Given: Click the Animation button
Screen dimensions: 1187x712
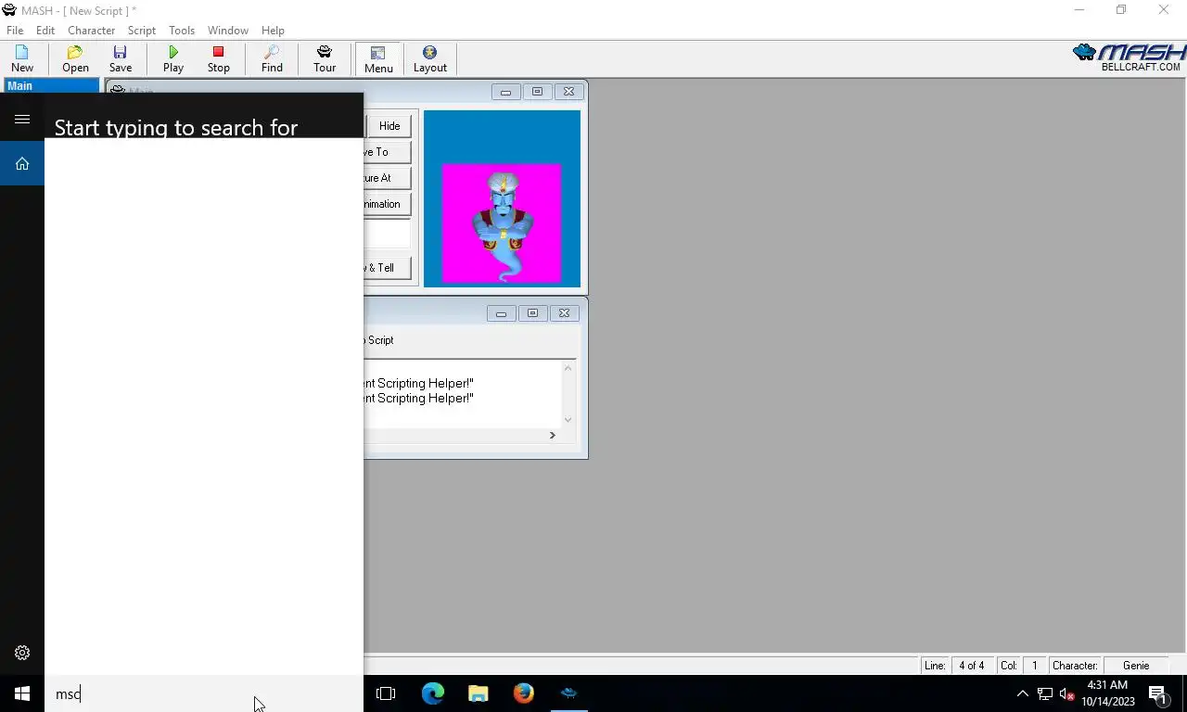Looking at the screenshot, I should pyautogui.click(x=388, y=204).
